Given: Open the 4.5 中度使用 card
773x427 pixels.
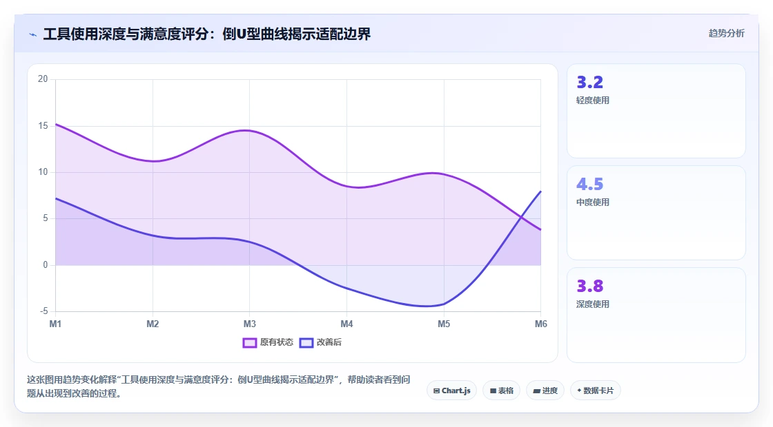Looking at the screenshot, I should [x=656, y=213].
